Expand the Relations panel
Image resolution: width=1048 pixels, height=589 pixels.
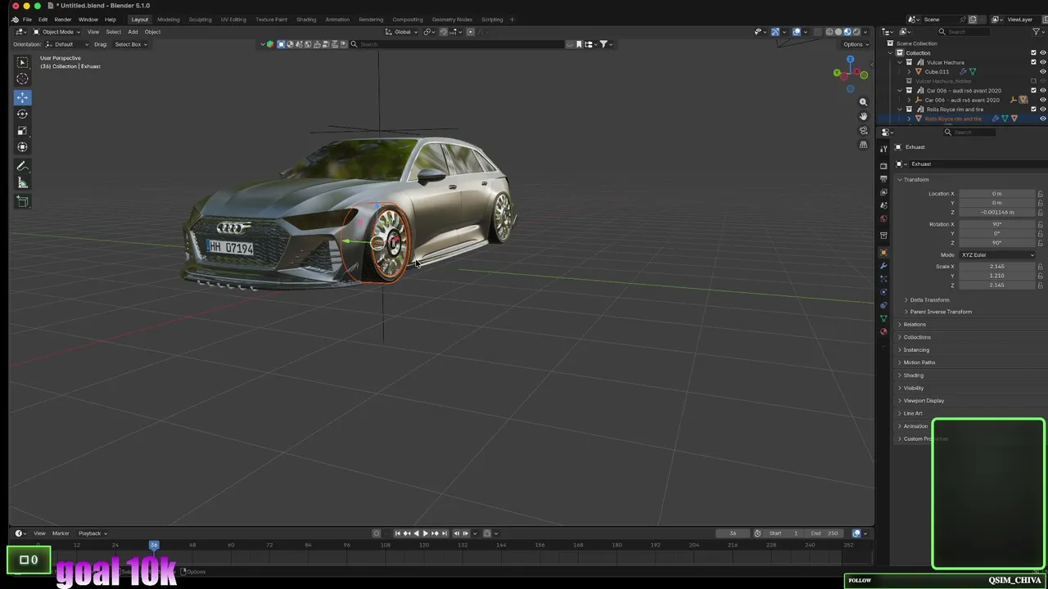[915, 325]
